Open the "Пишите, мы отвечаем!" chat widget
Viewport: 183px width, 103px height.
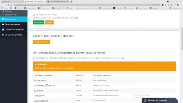(160, 100)
